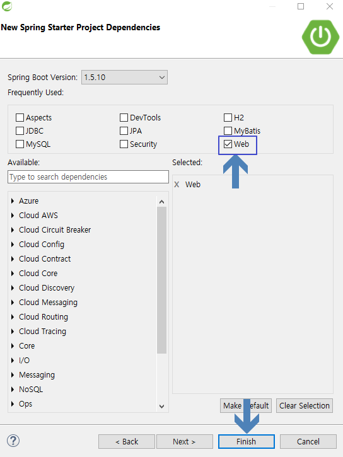Click the available list scroll up arrow

(162, 202)
